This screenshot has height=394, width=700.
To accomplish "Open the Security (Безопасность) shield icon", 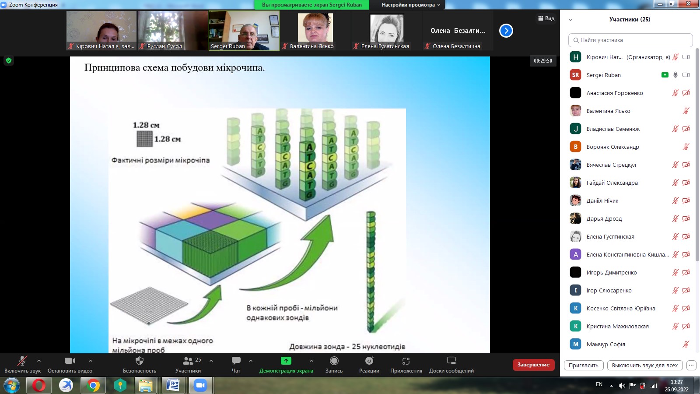I will [x=139, y=361].
